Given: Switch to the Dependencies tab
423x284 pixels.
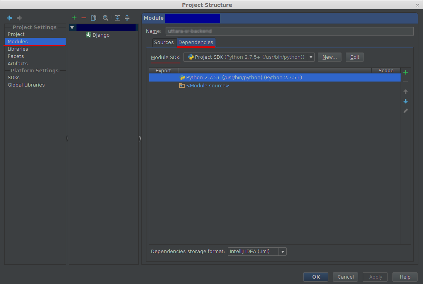Looking at the screenshot, I should (196, 43).
